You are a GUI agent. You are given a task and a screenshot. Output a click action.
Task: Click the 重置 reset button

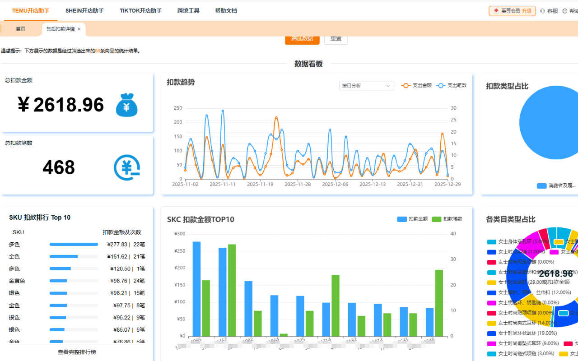tap(336, 38)
